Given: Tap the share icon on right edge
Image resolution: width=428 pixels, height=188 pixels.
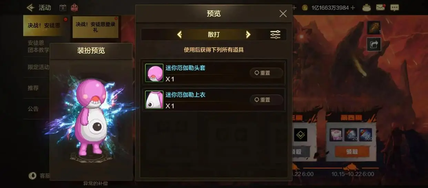Looking at the screenshot, I should click(374, 44).
